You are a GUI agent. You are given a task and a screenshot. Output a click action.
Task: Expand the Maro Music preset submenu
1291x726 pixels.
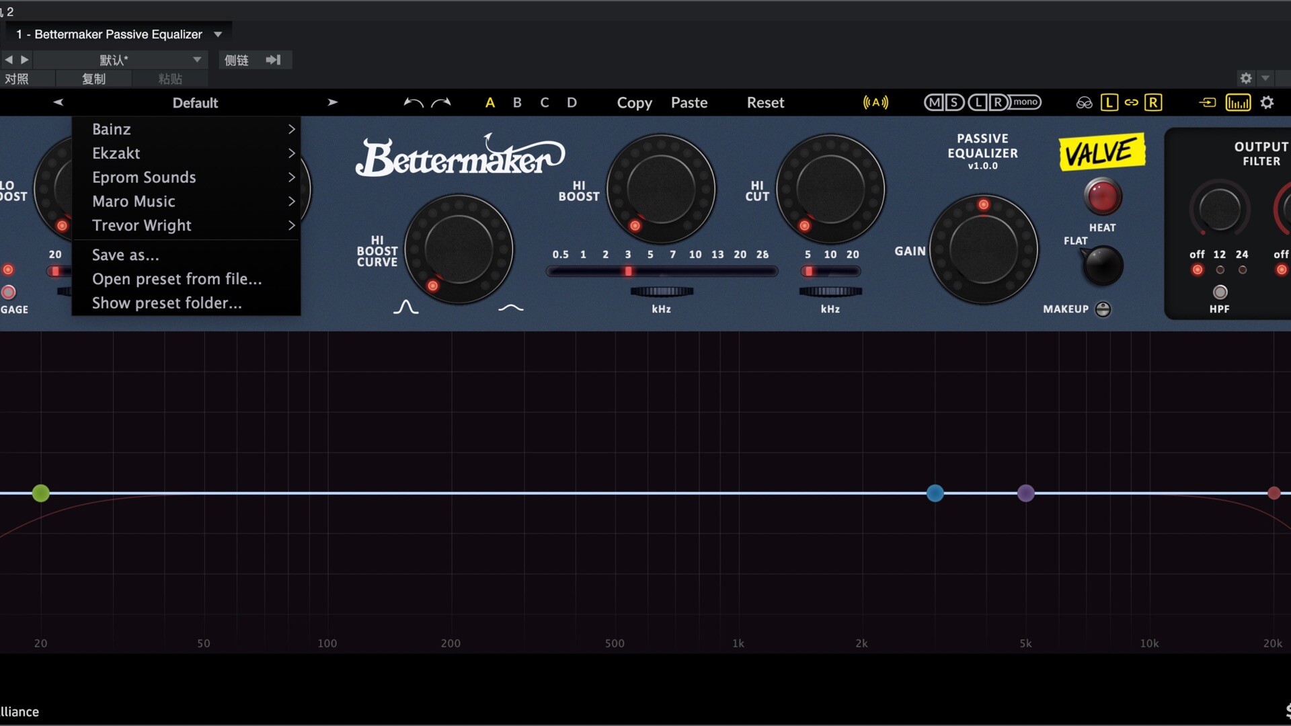(186, 202)
